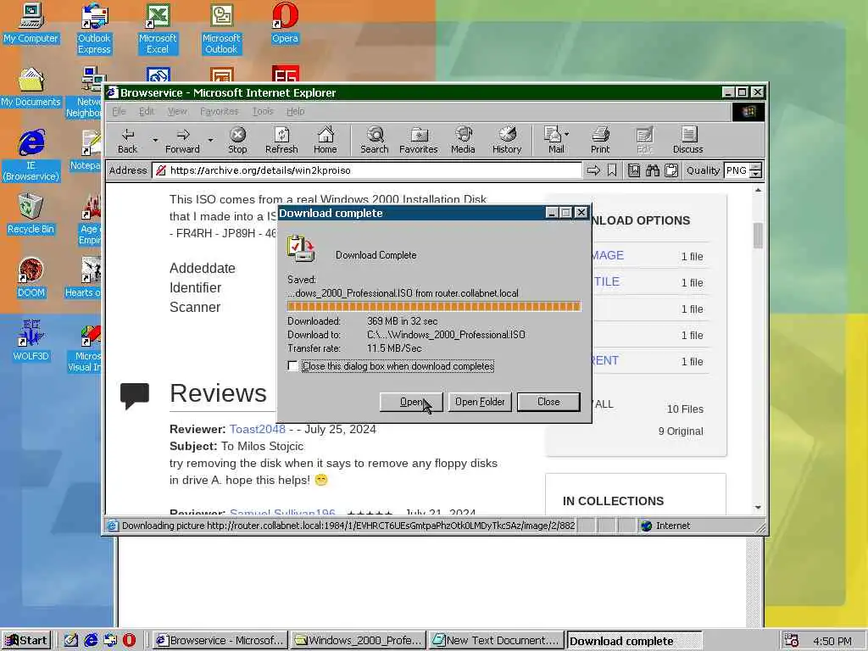Select the My Computer desktop icon
Image resolution: width=868 pixels, height=651 pixels.
tap(31, 23)
